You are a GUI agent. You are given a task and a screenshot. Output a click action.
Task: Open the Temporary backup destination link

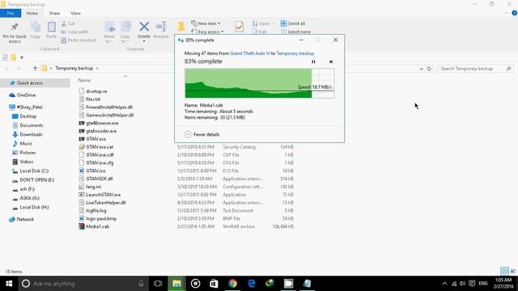click(x=295, y=53)
